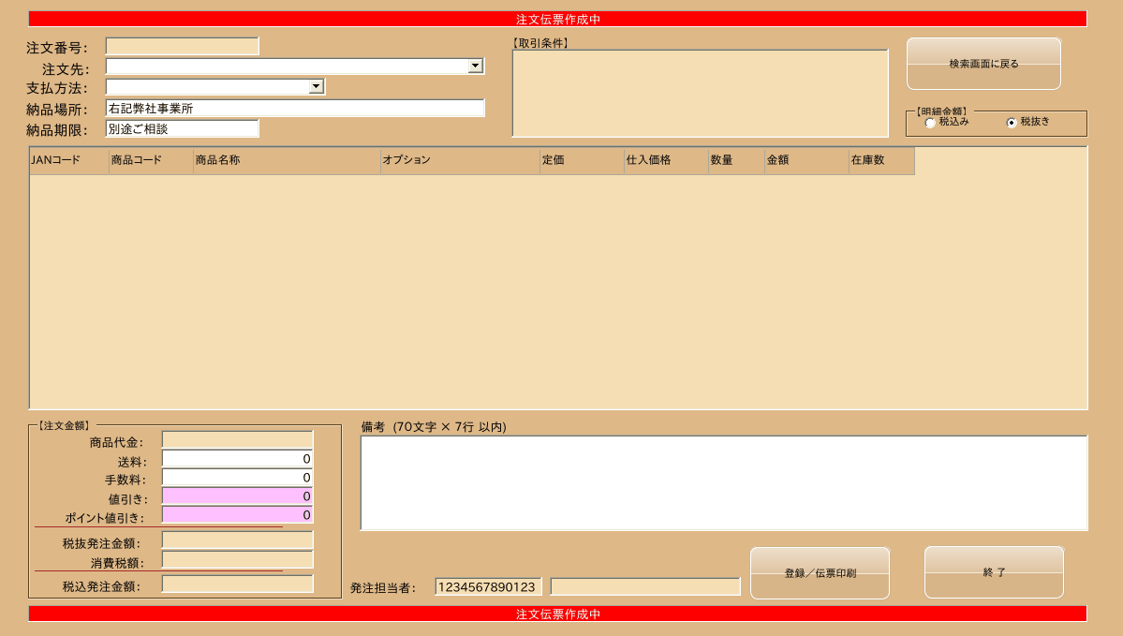Click the 金額 column header
1123x636 pixels.
pyautogui.click(x=806, y=160)
